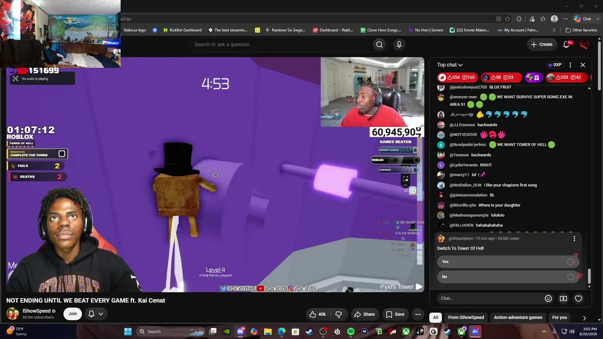Click the Chat message input field

(489, 298)
